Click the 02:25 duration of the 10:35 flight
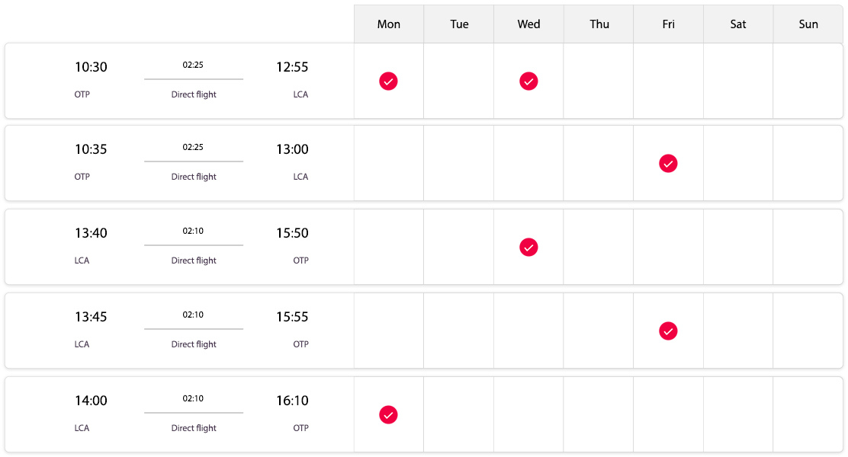The image size is (848, 457). [x=193, y=147]
